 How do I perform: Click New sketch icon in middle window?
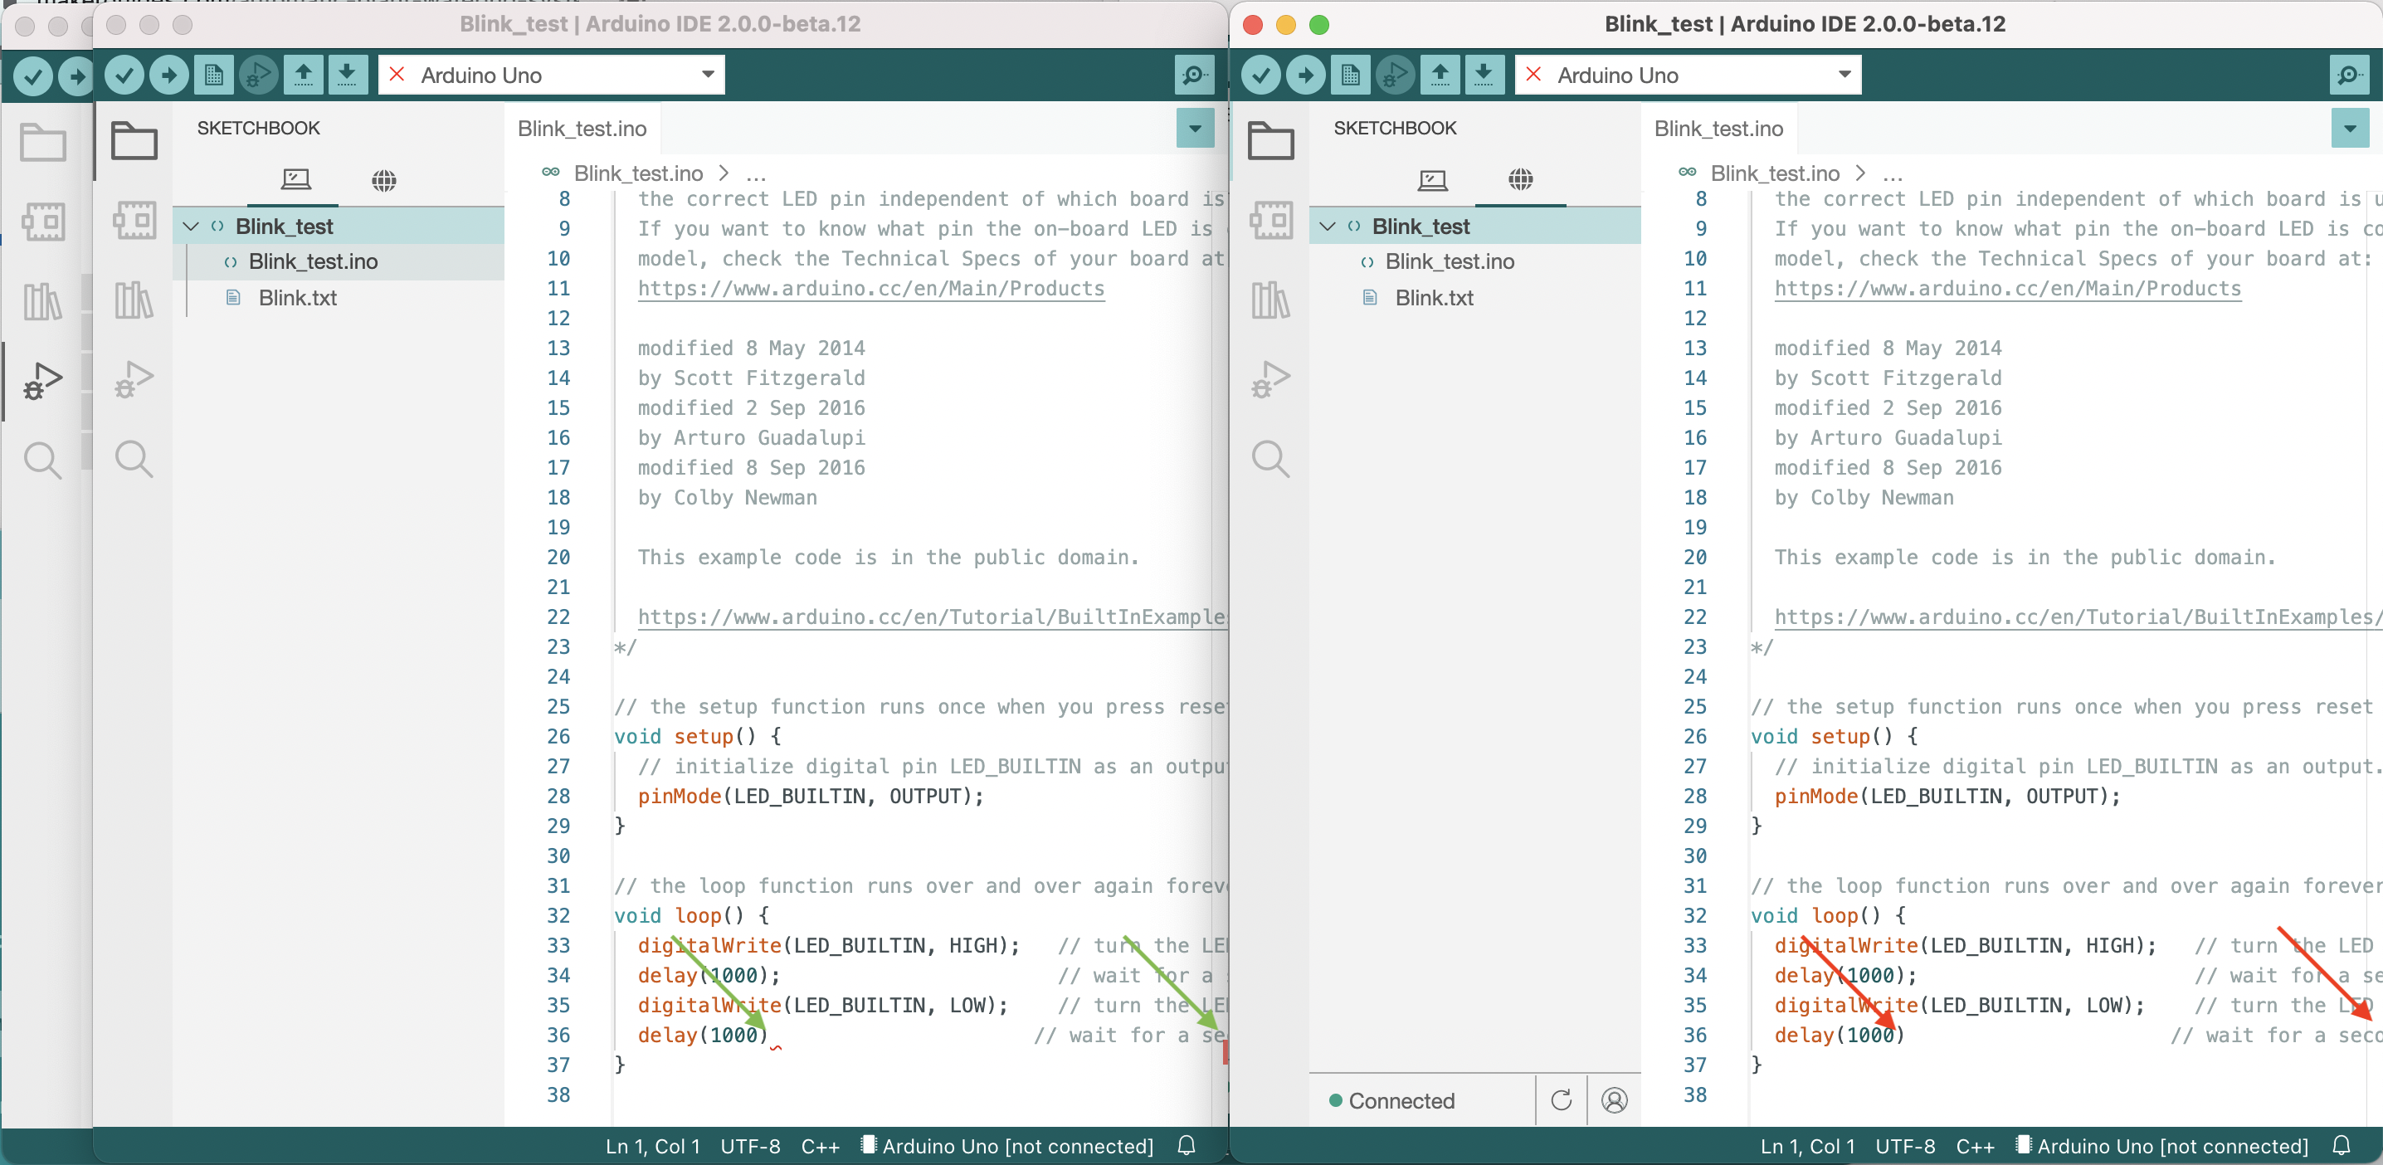coord(212,75)
